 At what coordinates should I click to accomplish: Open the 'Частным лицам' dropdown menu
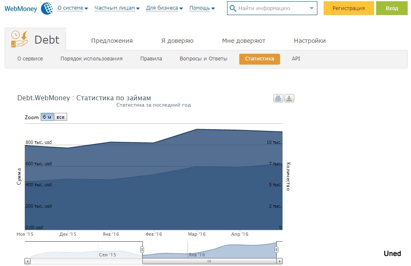point(117,8)
